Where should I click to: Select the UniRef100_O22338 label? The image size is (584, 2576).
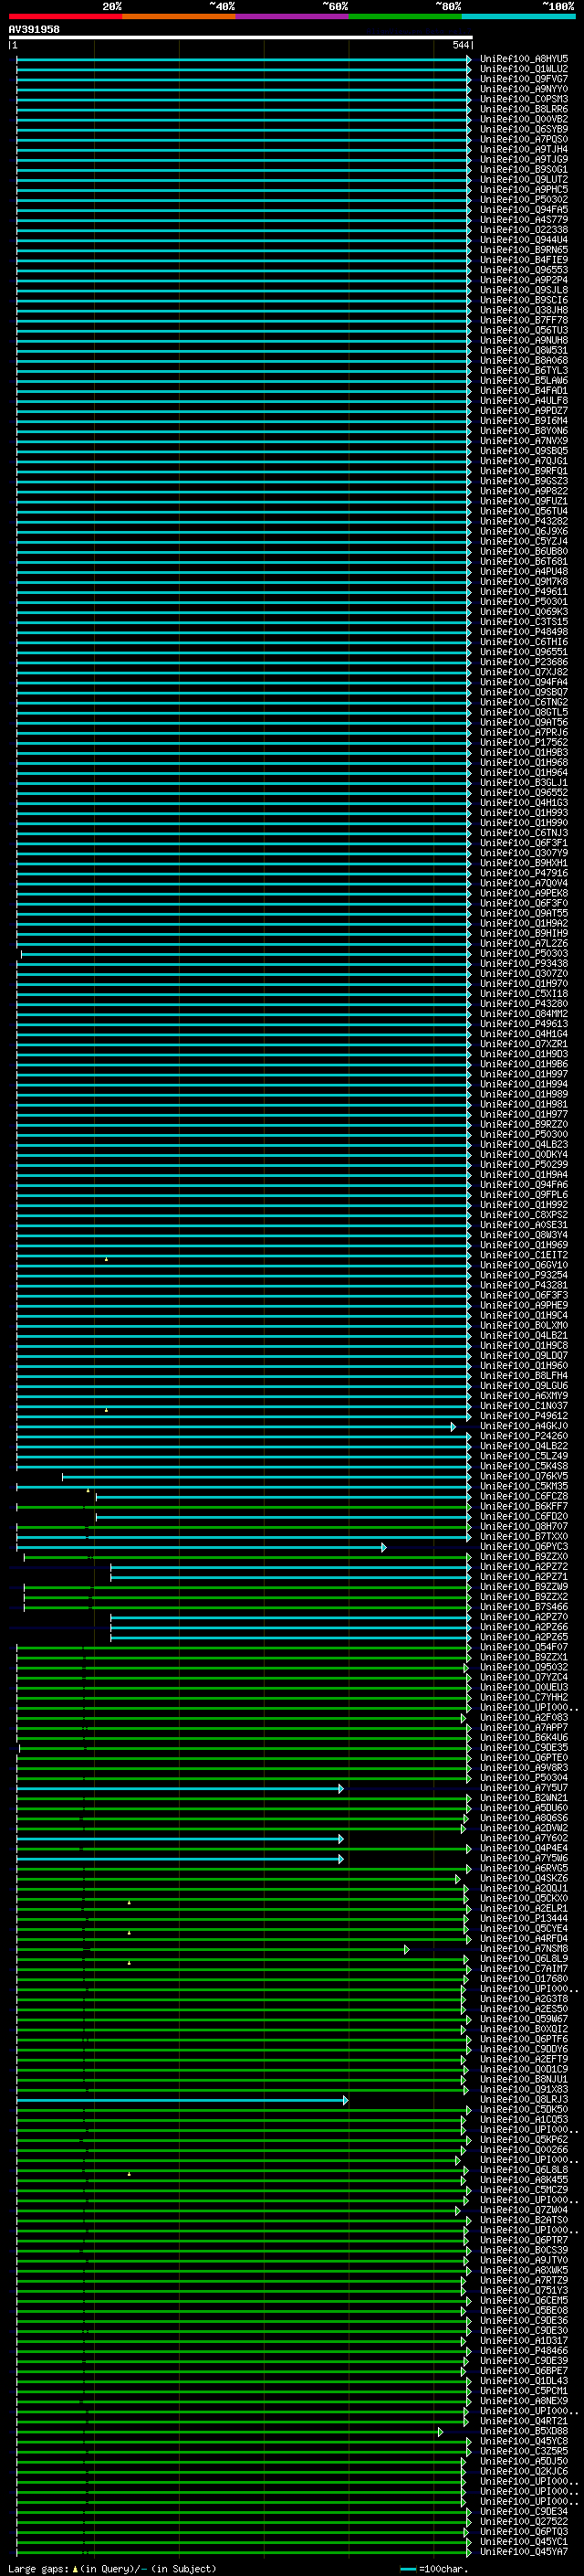(523, 229)
